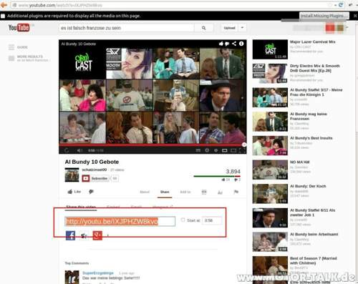Open the About tab
This screenshot has width=358, height=284.
click(x=145, y=192)
